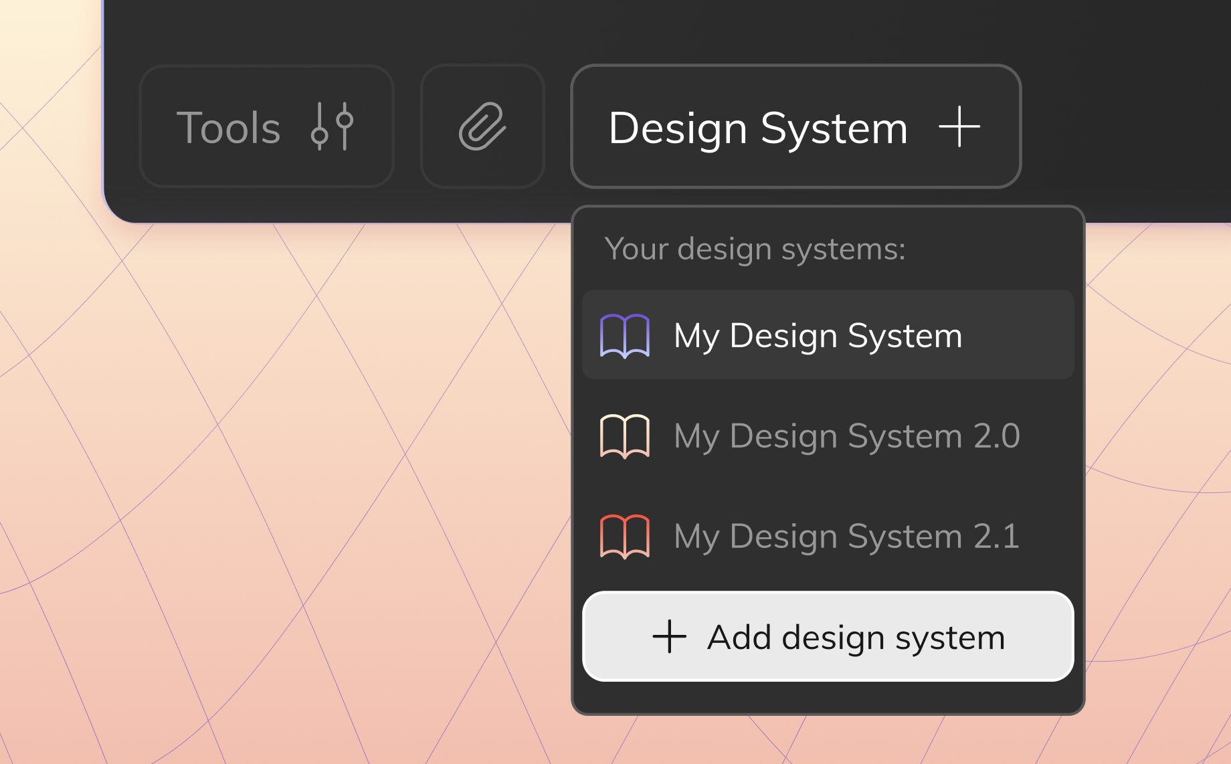Screen dimensions: 1231x764
Task: Click the plus icon next to Design System label
Action: (960, 127)
